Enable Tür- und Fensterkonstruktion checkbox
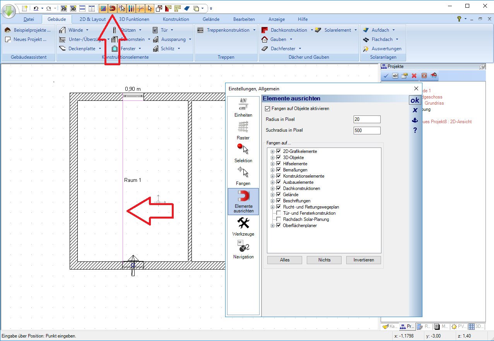This screenshot has width=494, height=341. point(279,213)
